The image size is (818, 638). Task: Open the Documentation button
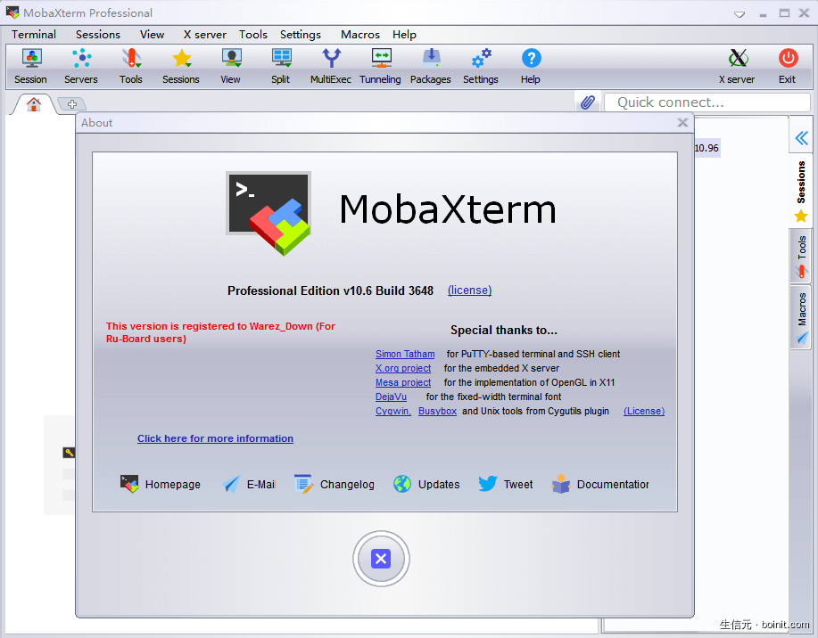600,484
